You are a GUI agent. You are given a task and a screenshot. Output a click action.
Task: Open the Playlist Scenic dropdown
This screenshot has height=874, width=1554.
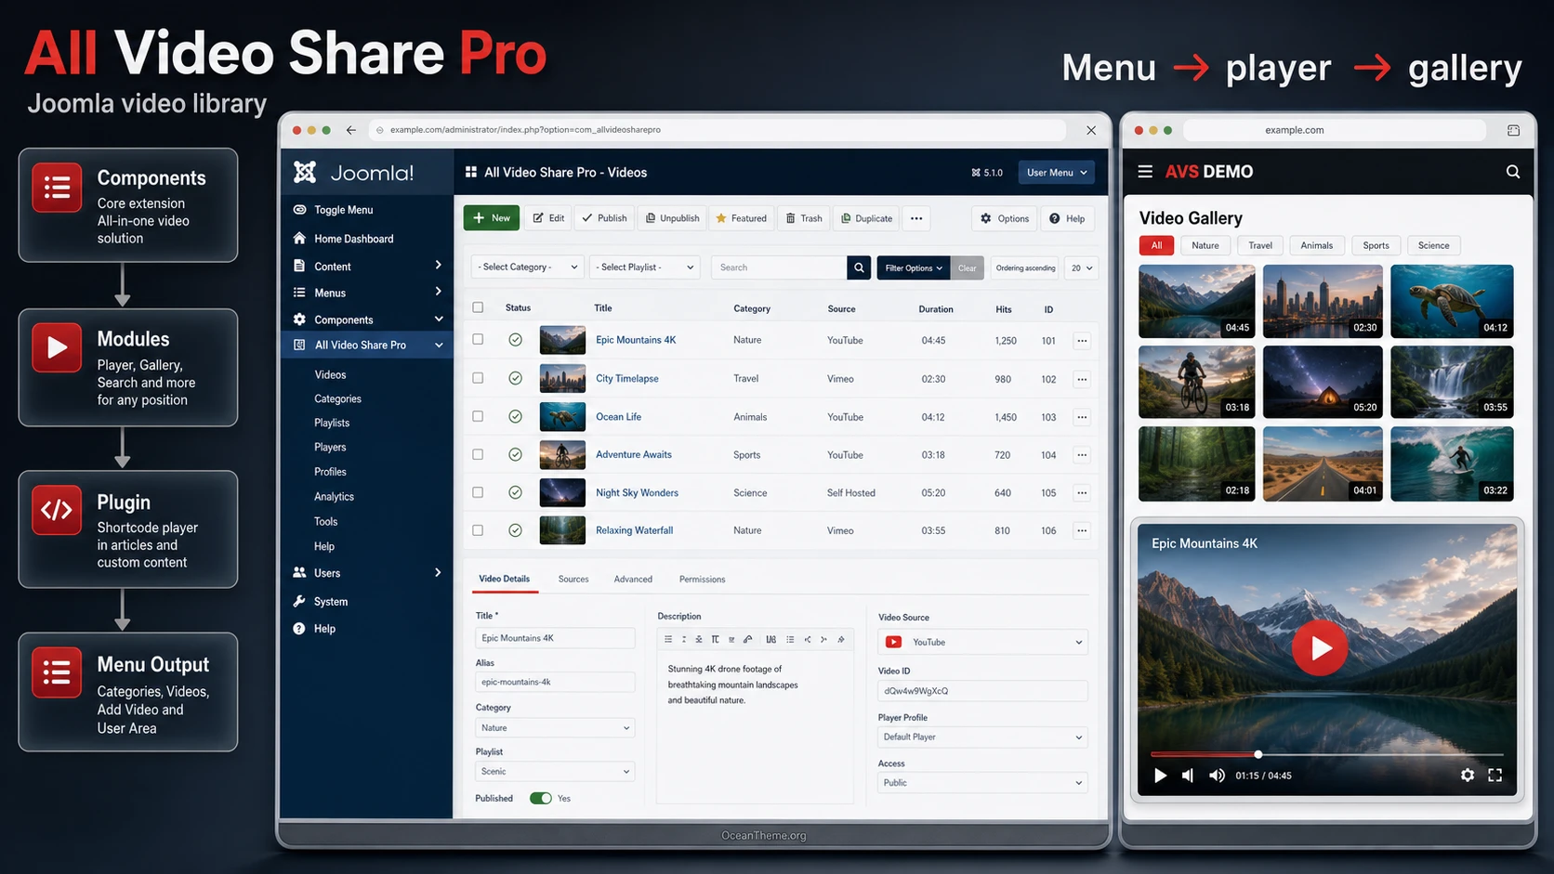[555, 772]
